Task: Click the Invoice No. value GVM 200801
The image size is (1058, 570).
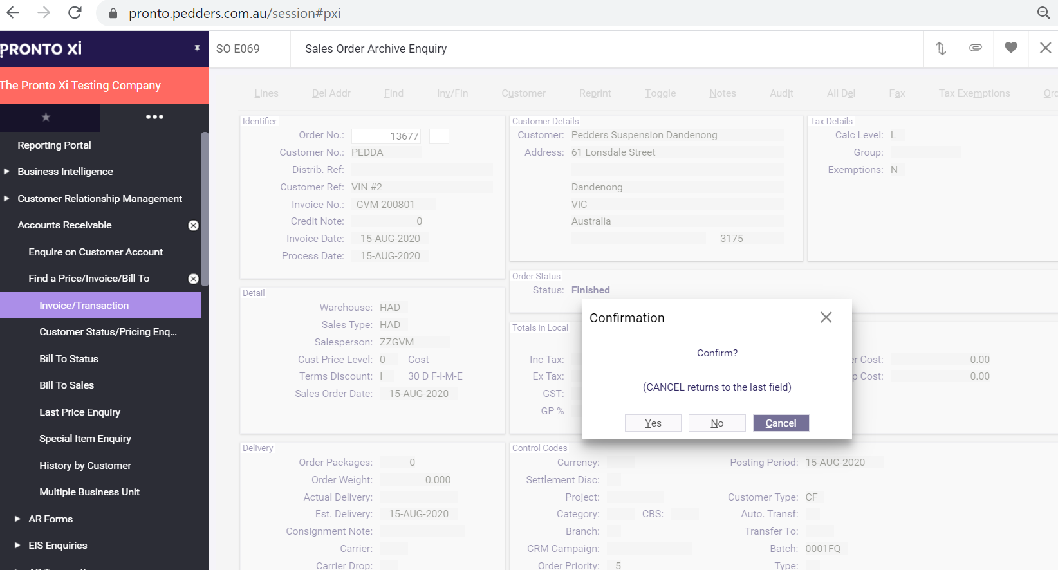Action: (385, 205)
